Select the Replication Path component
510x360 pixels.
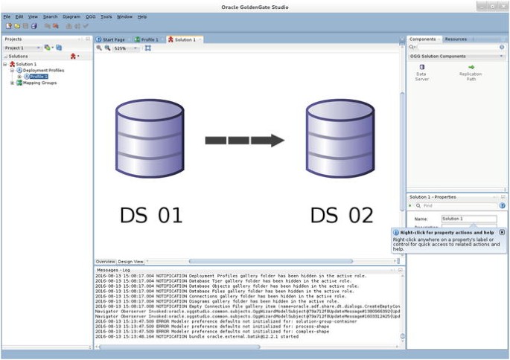[x=471, y=71]
